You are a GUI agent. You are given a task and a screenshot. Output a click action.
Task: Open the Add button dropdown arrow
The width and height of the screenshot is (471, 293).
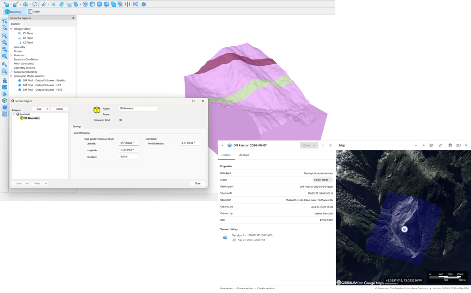click(x=47, y=109)
